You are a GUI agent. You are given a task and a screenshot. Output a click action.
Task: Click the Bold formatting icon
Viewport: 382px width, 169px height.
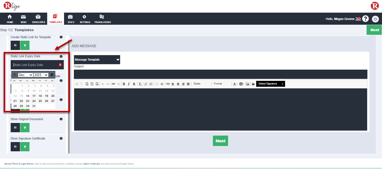pyautogui.click(x=124, y=84)
